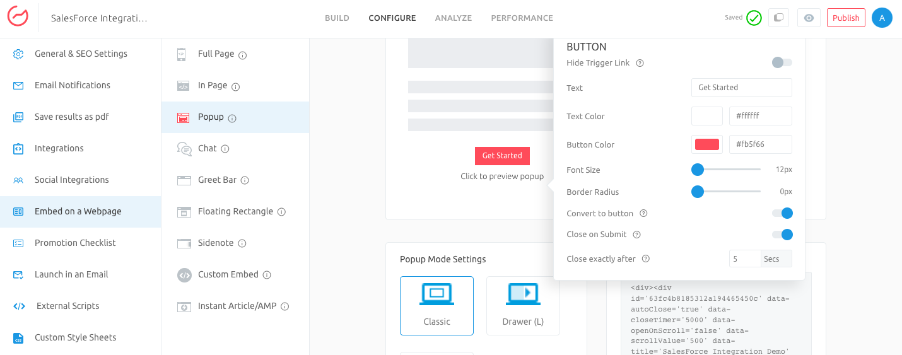Click the Publish button

point(846,18)
